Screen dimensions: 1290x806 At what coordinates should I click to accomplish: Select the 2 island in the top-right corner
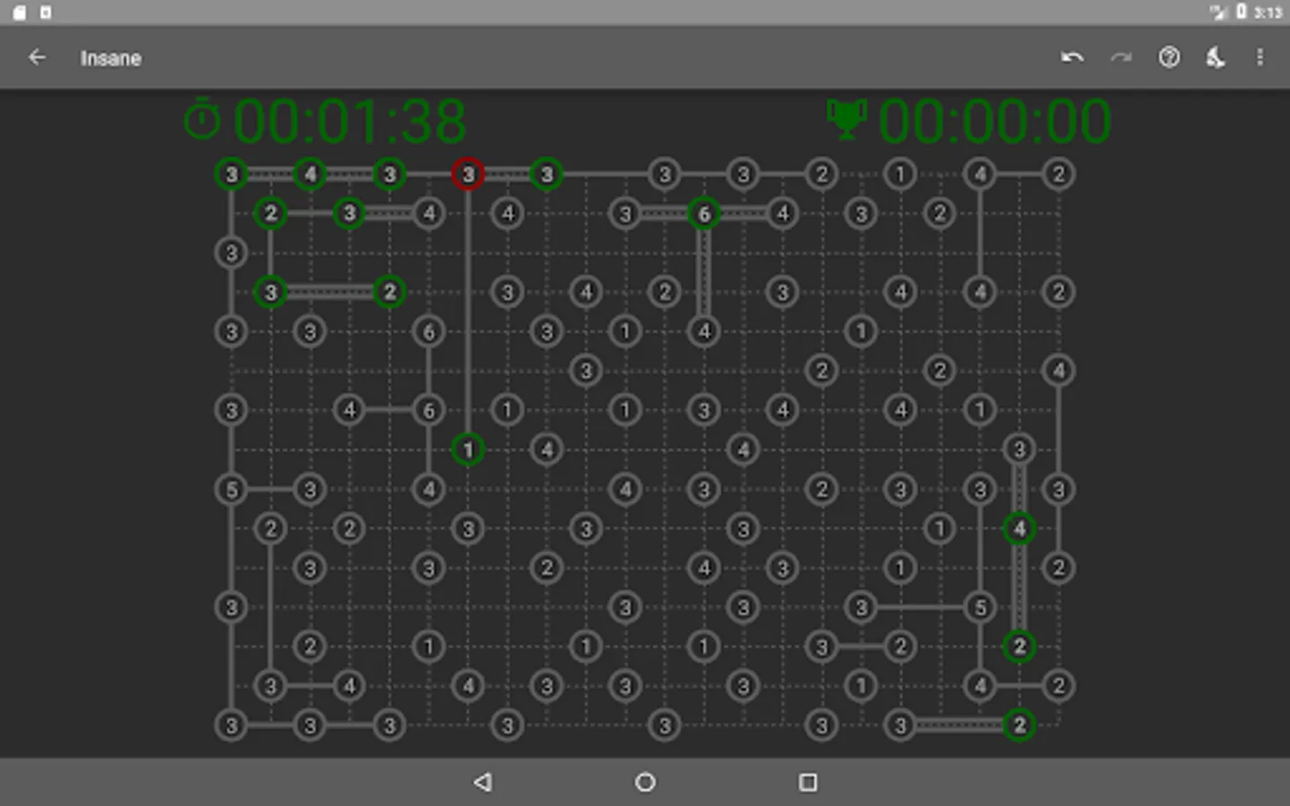pos(1059,174)
